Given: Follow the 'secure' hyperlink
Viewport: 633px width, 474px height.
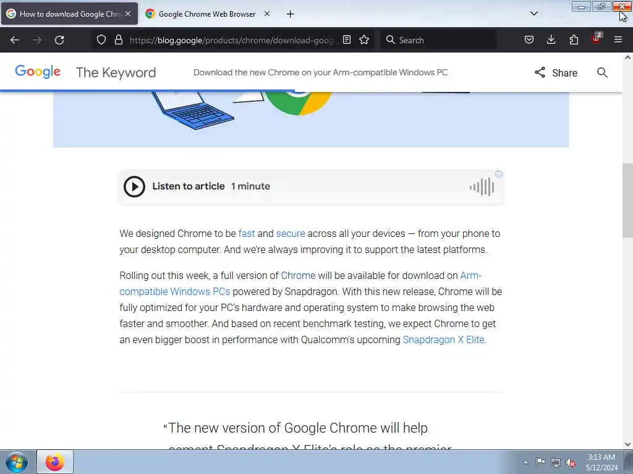Looking at the screenshot, I should (291, 234).
